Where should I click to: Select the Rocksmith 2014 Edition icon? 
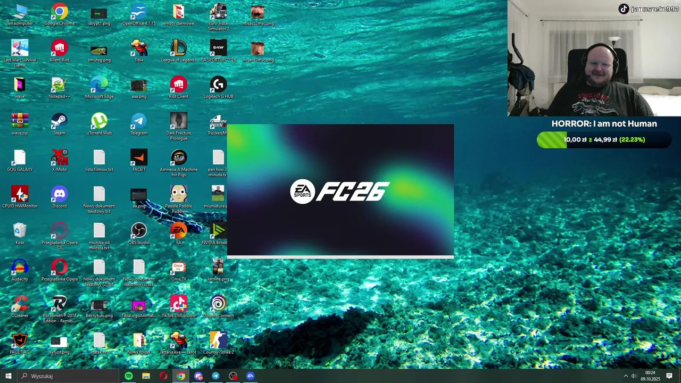click(x=59, y=310)
